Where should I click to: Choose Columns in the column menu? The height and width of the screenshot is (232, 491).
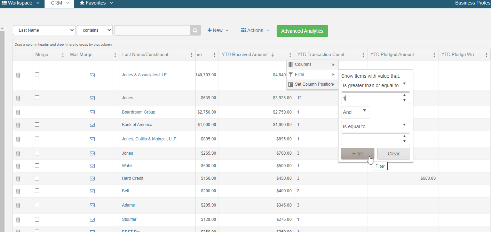pos(312,64)
